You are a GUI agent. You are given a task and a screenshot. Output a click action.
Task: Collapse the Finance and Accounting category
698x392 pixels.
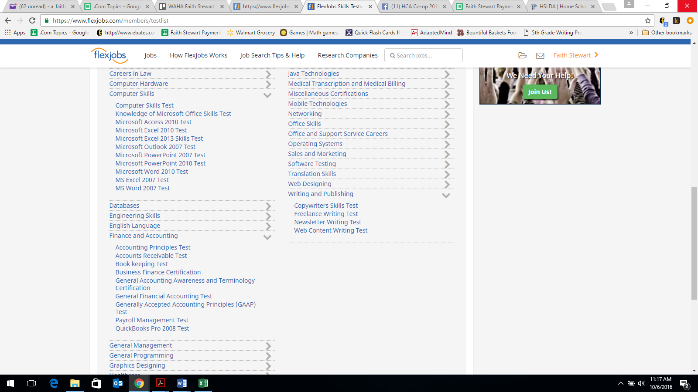click(x=267, y=237)
